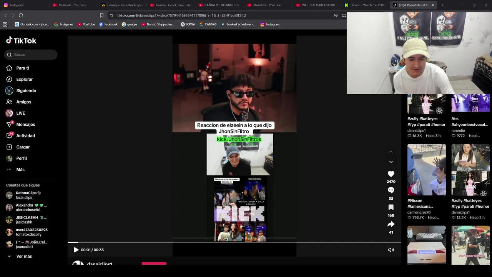Click the TikTok logo
This screenshot has width=492, height=277.
click(x=21, y=40)
